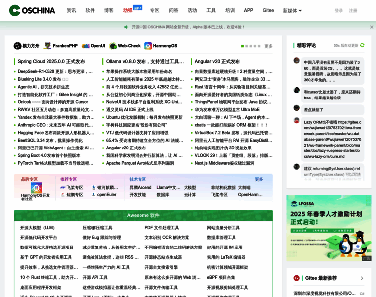Open the HarmonyOS开发者社区 brand icon
The width and height of the screenshot is (376, 297).
[x=36, y=188]
